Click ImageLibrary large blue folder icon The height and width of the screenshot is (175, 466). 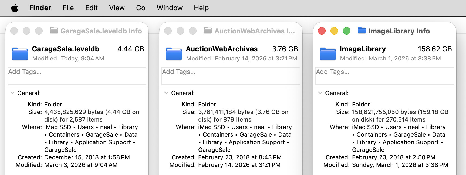(328, 53)
